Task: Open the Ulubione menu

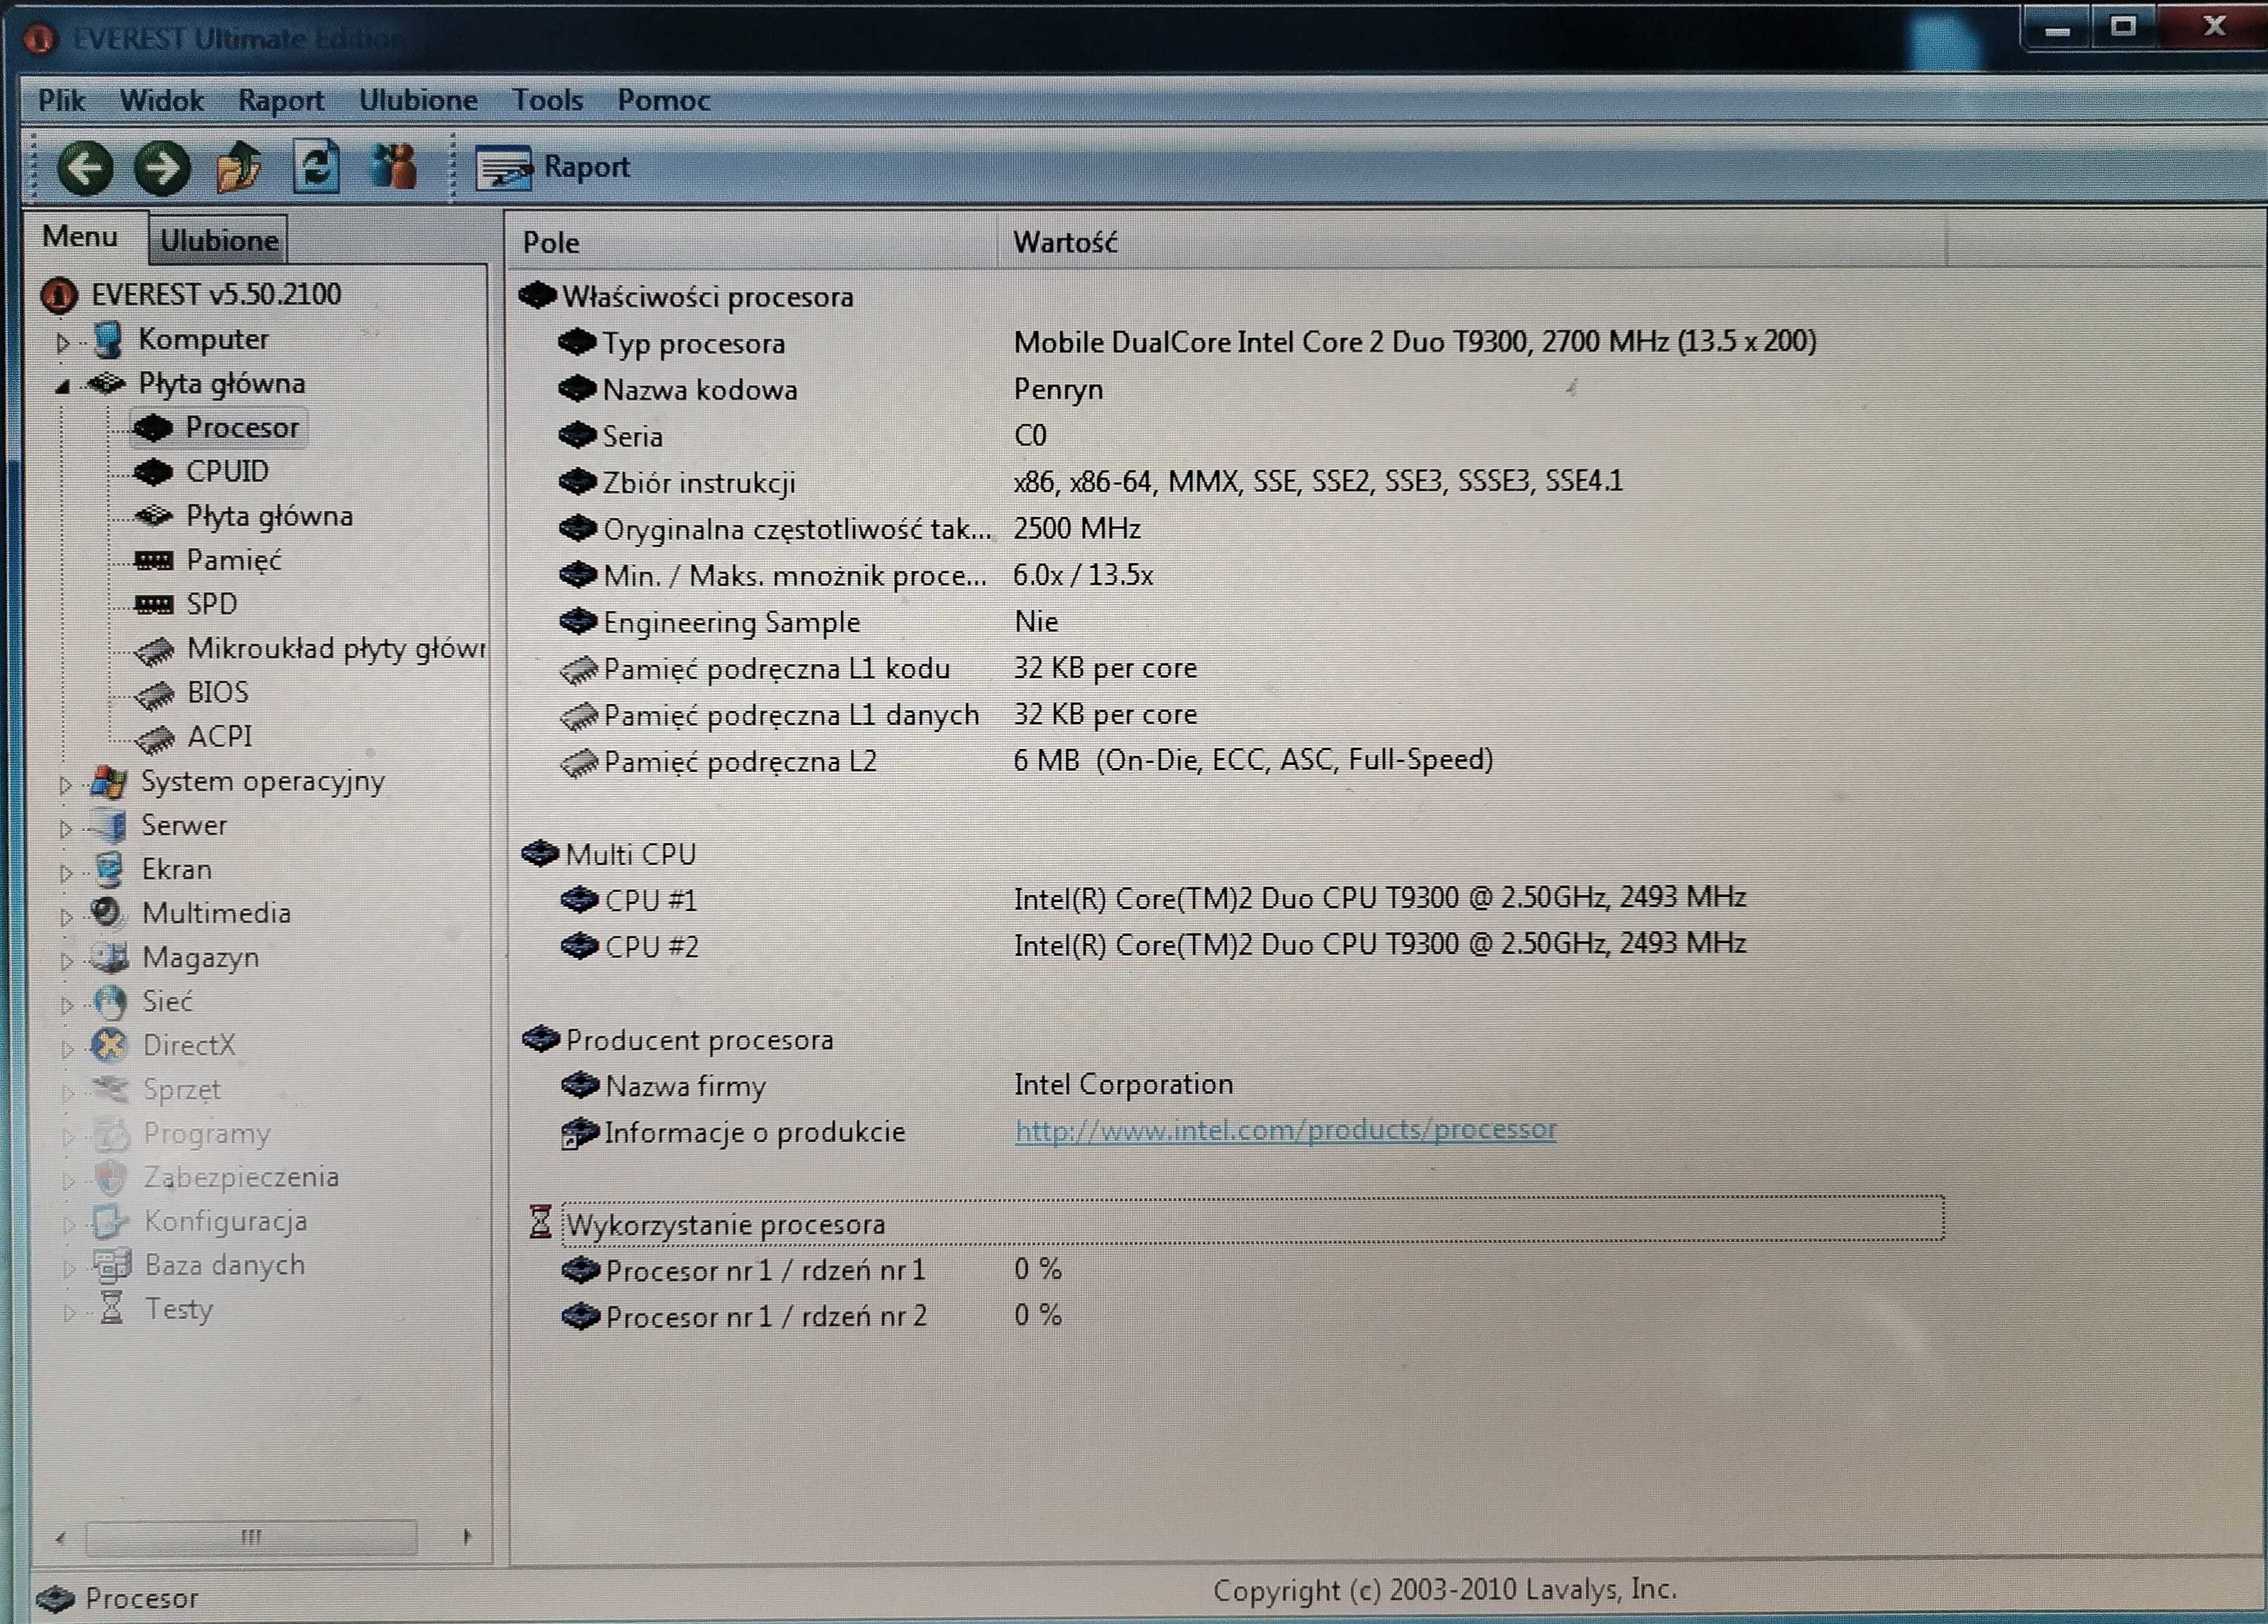Action: (418, 100)
